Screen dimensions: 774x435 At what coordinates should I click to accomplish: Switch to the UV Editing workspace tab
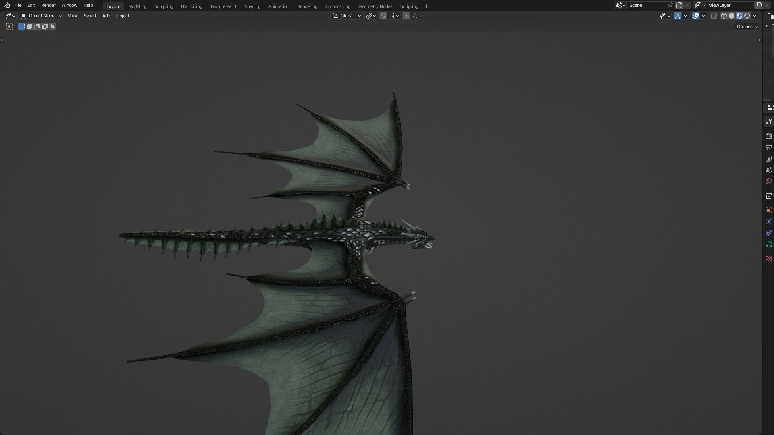pyautogui.click(x=191, y=6)
